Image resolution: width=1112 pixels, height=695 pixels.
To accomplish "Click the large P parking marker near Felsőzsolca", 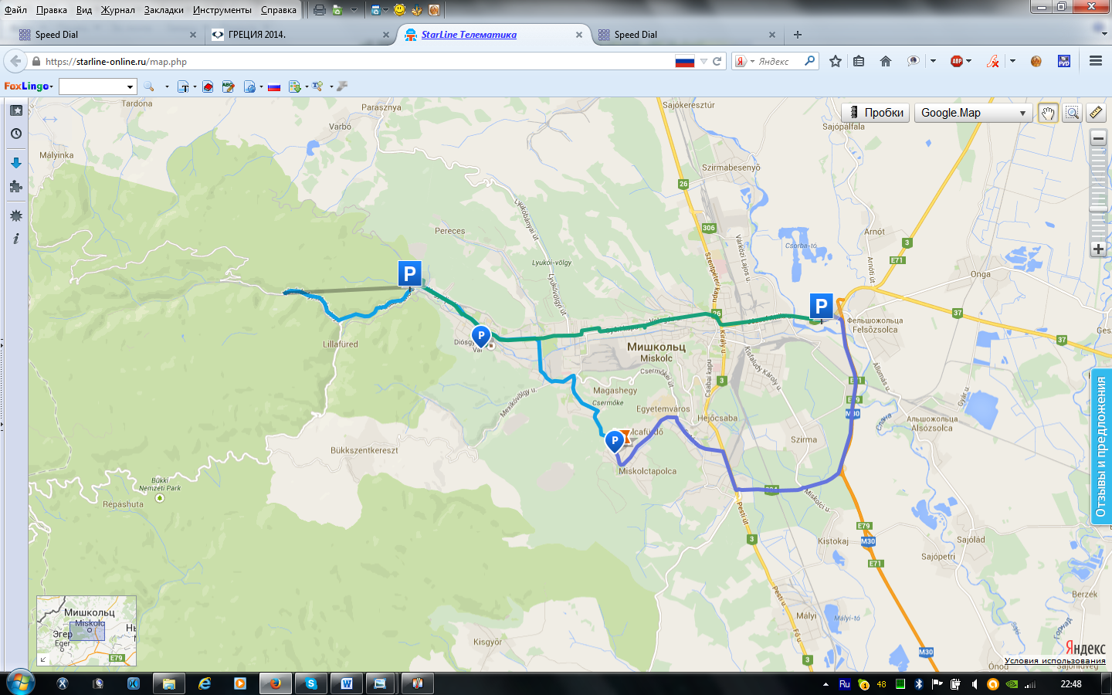I will click(821, 306).
